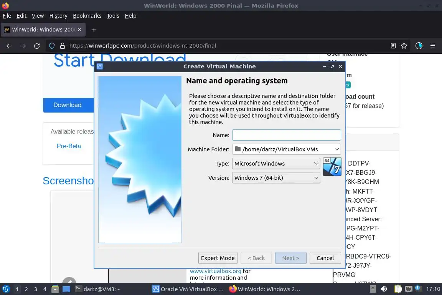This screenshot has height=295, width=442.
Task: Open the Help menu in Firefox
Action: pos(130,16)
